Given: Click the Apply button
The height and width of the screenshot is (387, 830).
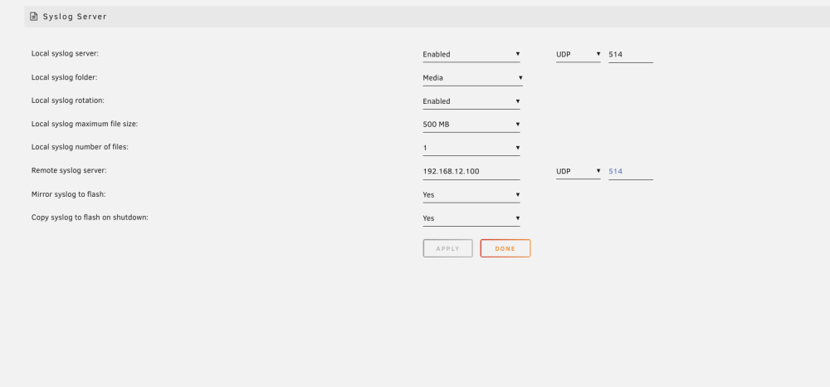Looking at the screenshot, I should point(448,248).
